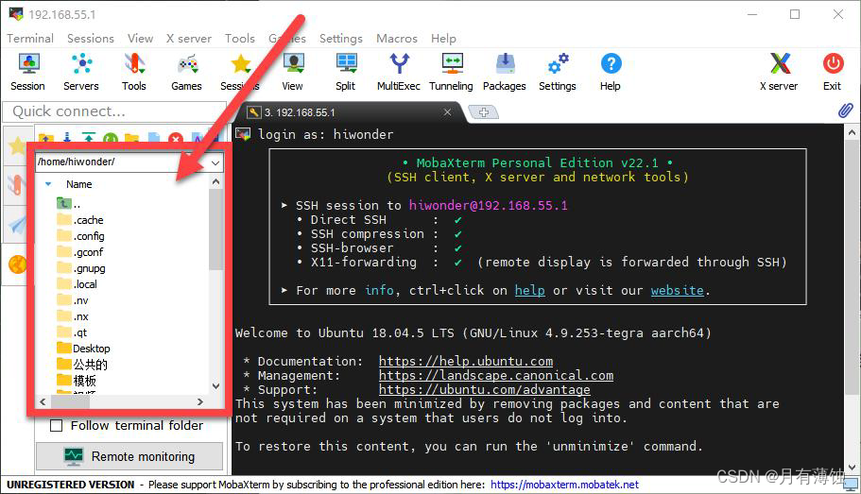The image size is (861, 494).
Task: Open the Sessions menu
Action: tap(91, 39)
